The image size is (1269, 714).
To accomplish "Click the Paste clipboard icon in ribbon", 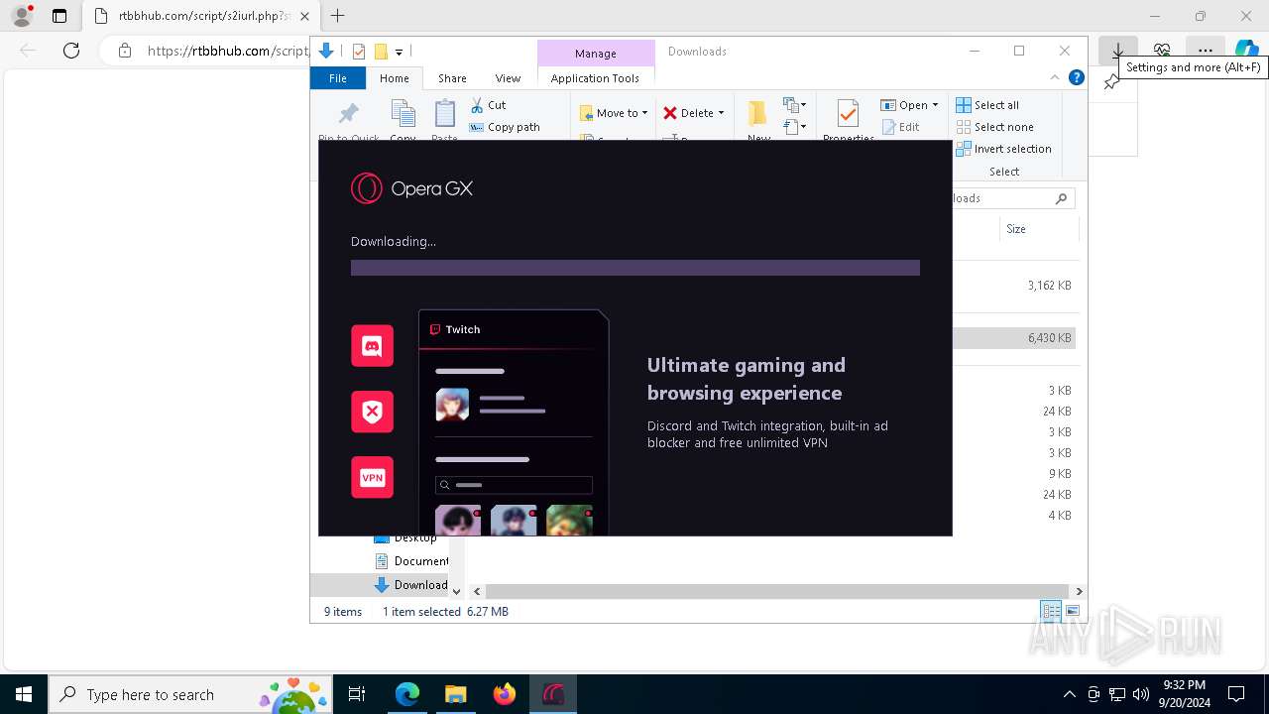I will click(x=444, y=113).
